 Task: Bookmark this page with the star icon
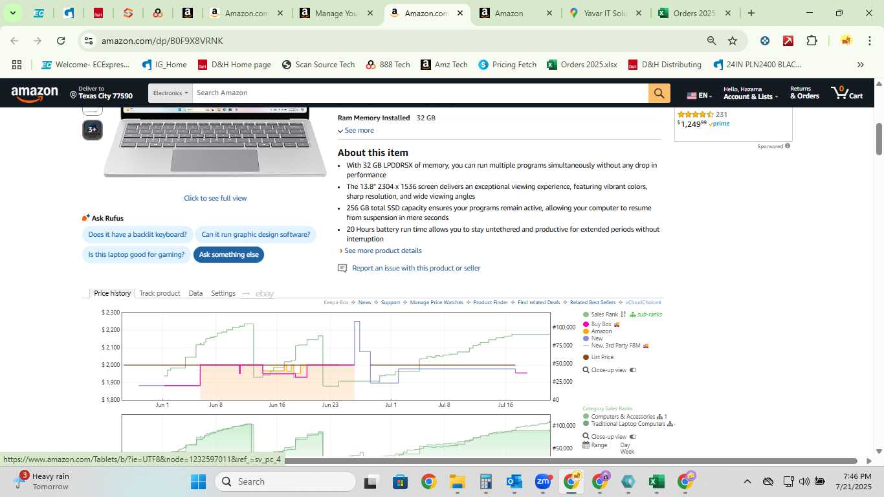[733, 41]
